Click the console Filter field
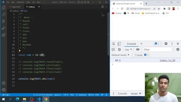Viewport: 181px width, 102px height. (158, 50)
